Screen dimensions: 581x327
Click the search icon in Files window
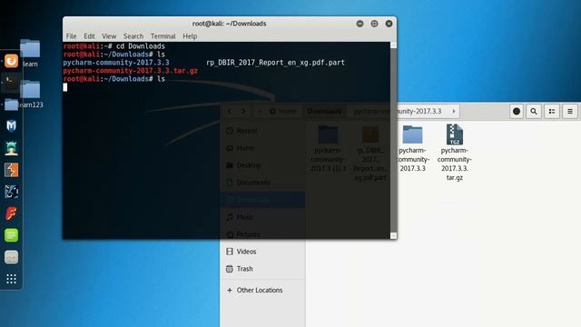coord(534,111)
